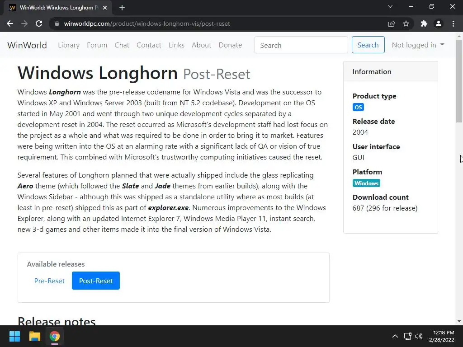This screenshot has height=347, width=463.
Task: Open the Forum nav item
Action: click(97, 45)
